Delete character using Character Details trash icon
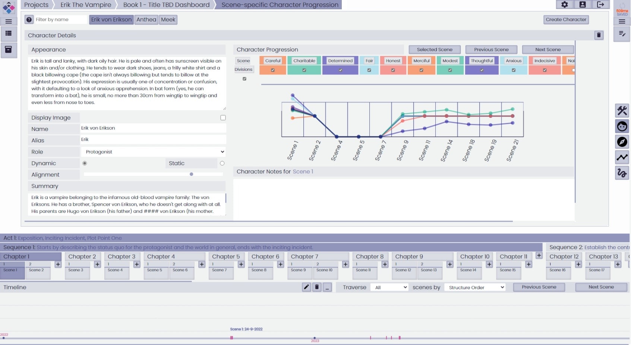The width and height of the screenshot is (631, 345). point(599,35)
